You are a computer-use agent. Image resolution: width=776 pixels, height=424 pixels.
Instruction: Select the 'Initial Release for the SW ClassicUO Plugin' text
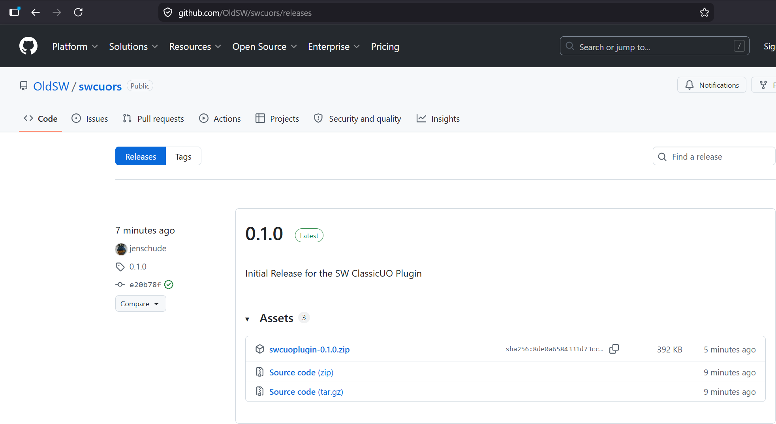(x=333, y=273)
